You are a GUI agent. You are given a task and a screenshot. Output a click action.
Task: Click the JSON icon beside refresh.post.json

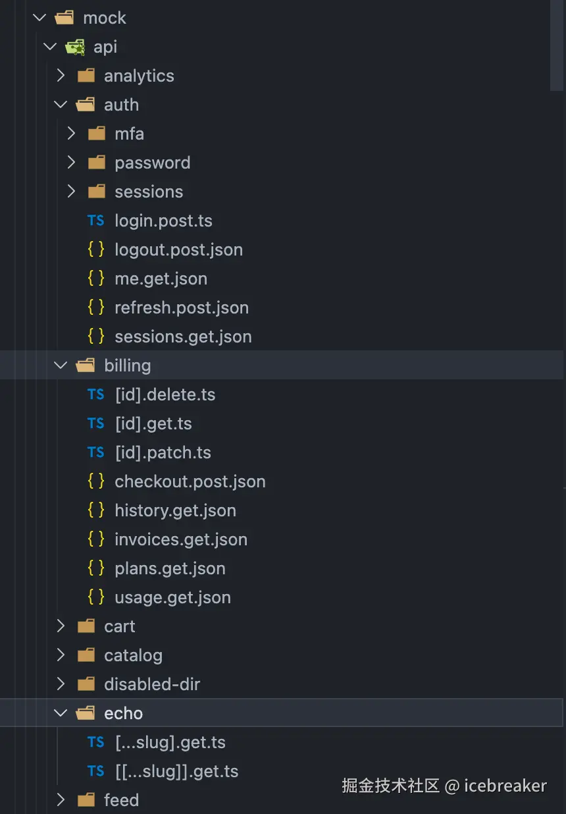click(x=95, y=308)
